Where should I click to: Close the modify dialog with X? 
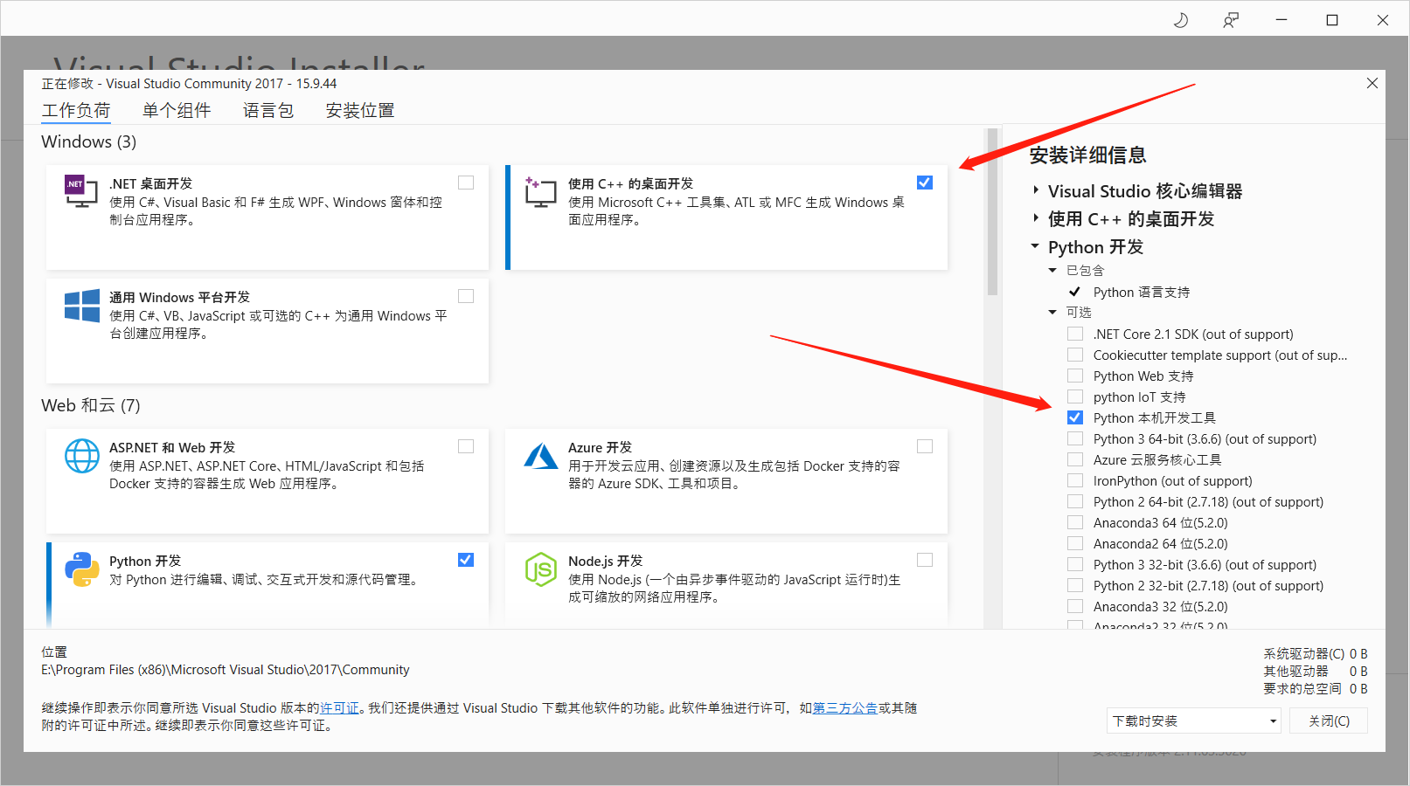[1372, 83]
